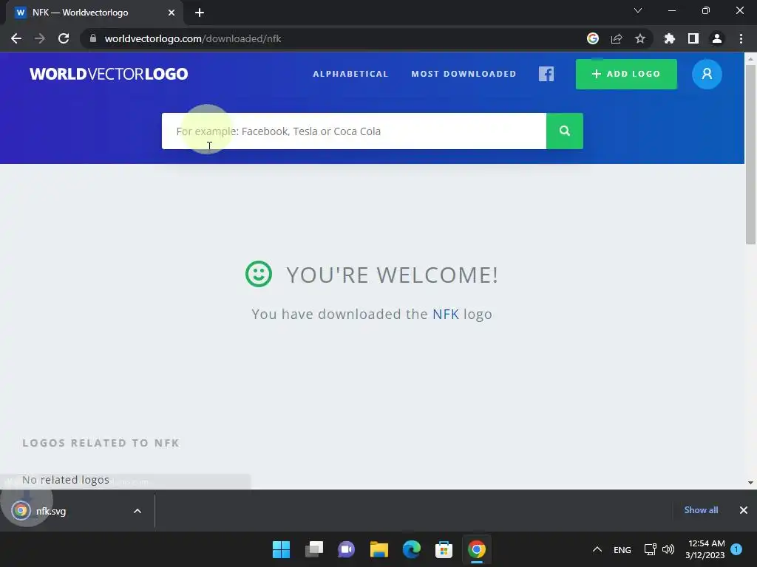The width and height of the screenshot is (757, 567).
Task: Expand the nfk.svg download options arrow
Action: [138, 511]
